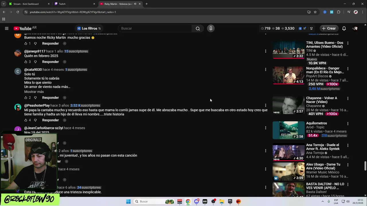Click the search magnifier button

198,28
